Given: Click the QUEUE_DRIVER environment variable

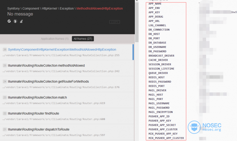Looking at the screenshot, I should pyautogui.click(x=158, y=73).
